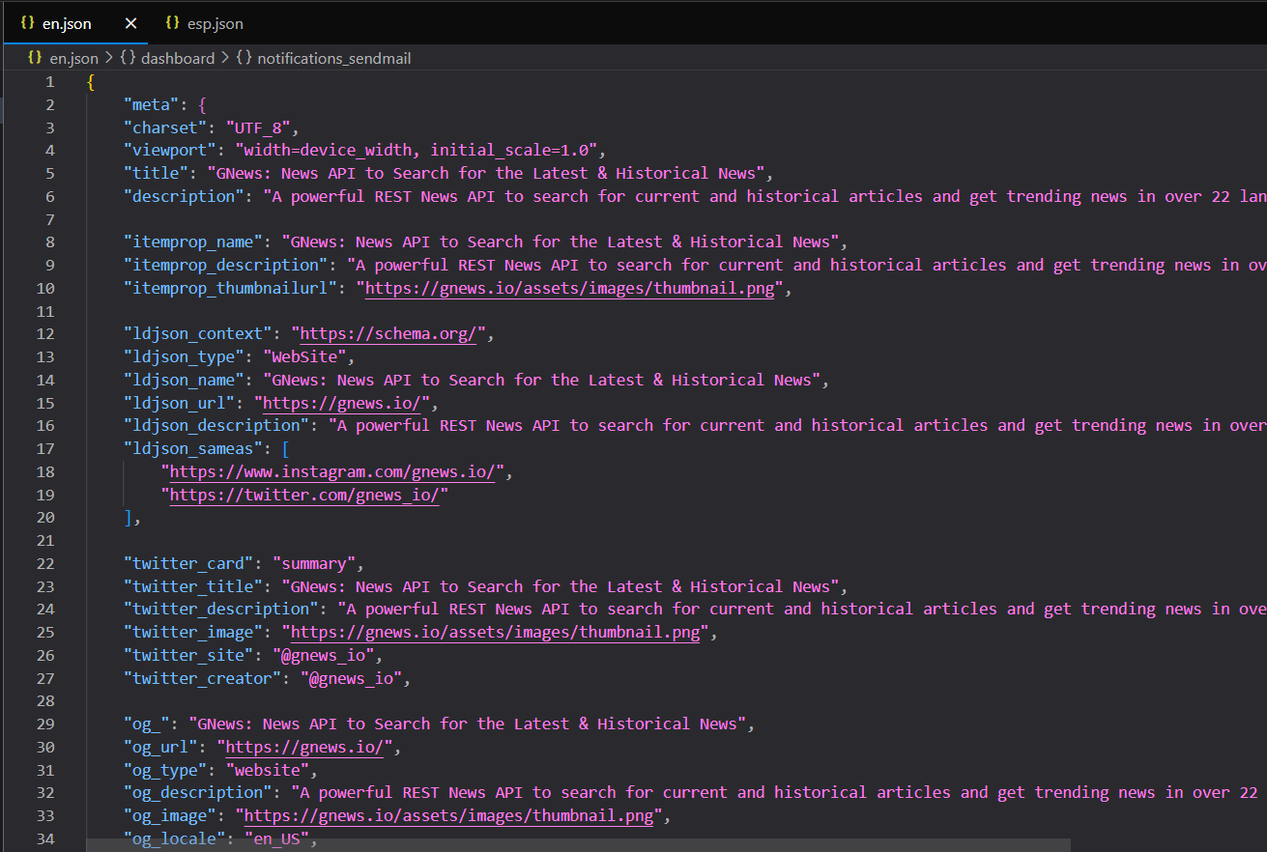Select line number 12 in the gutter
Viewport: 1267px width, 852px height.
[x=45, y=333]
